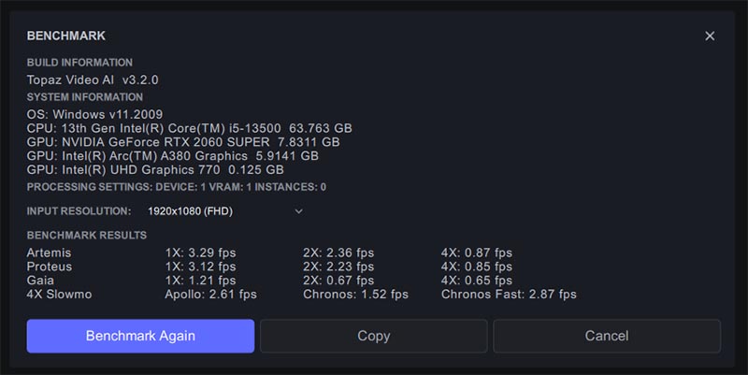Screen dimensions: 748x375
Task: Click Apollo: 2.61 fps value
Action: (x=211, y=295)
